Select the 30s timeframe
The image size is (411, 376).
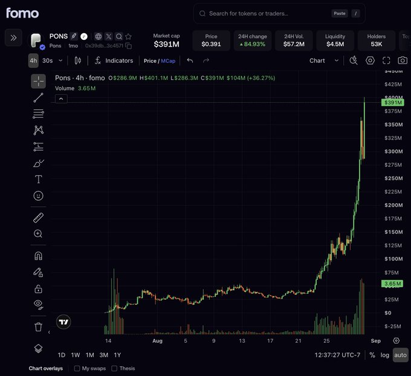[x=47, y=60]
